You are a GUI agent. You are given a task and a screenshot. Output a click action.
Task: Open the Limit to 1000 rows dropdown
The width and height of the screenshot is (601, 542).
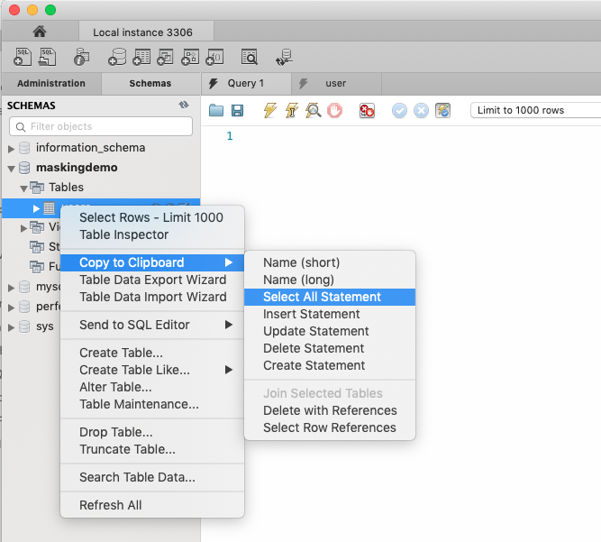coord(535,110)
